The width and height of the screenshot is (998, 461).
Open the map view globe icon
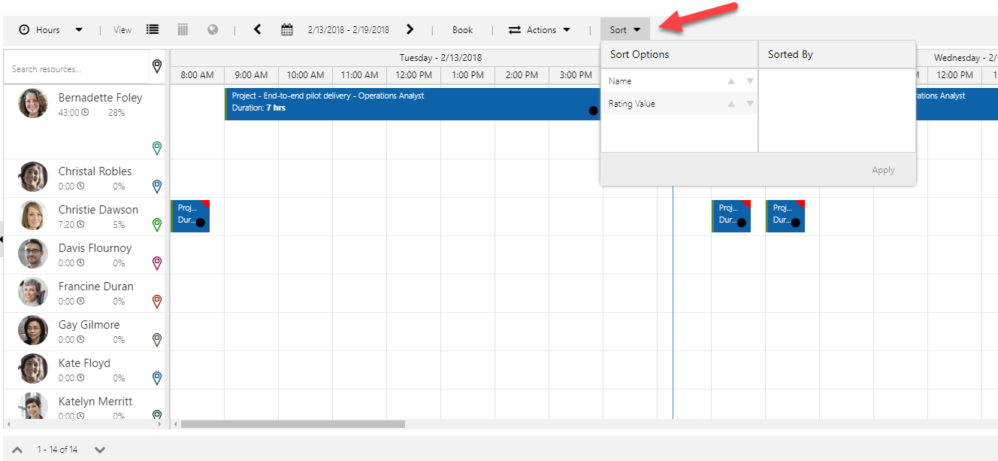213,30
